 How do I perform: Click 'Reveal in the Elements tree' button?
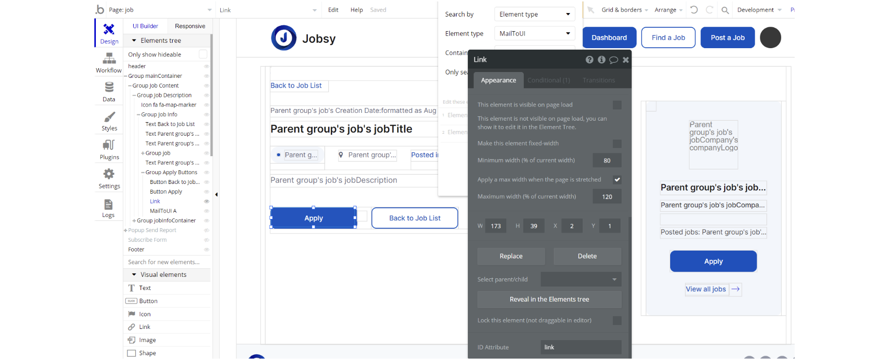549,299
